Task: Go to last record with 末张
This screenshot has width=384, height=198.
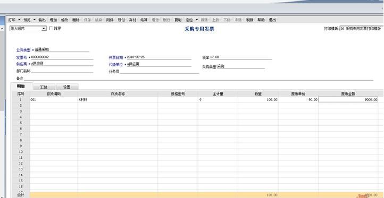Action: 238,20
